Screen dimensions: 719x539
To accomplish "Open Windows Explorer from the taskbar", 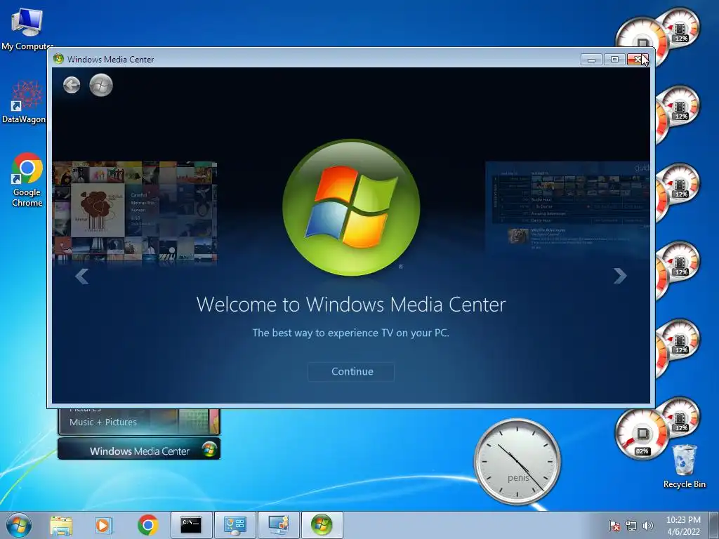I will click(61, 525).
